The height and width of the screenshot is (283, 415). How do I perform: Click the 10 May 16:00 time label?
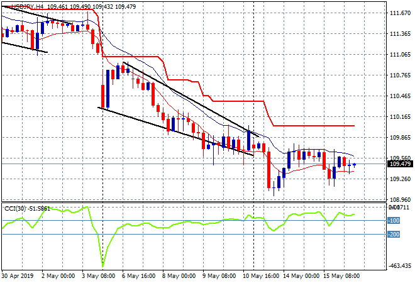[261, 276]
